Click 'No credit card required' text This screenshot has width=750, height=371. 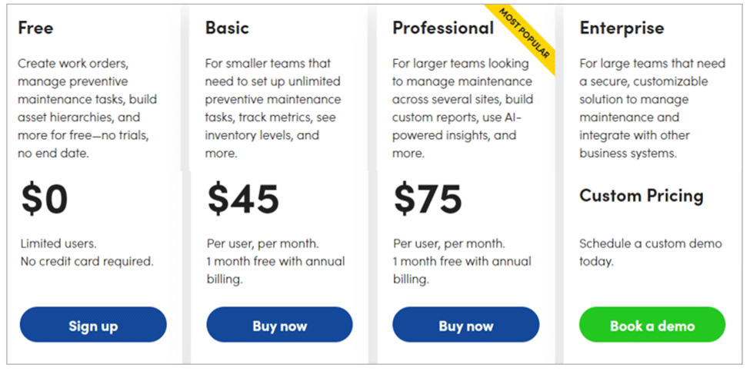coord(87,262)
